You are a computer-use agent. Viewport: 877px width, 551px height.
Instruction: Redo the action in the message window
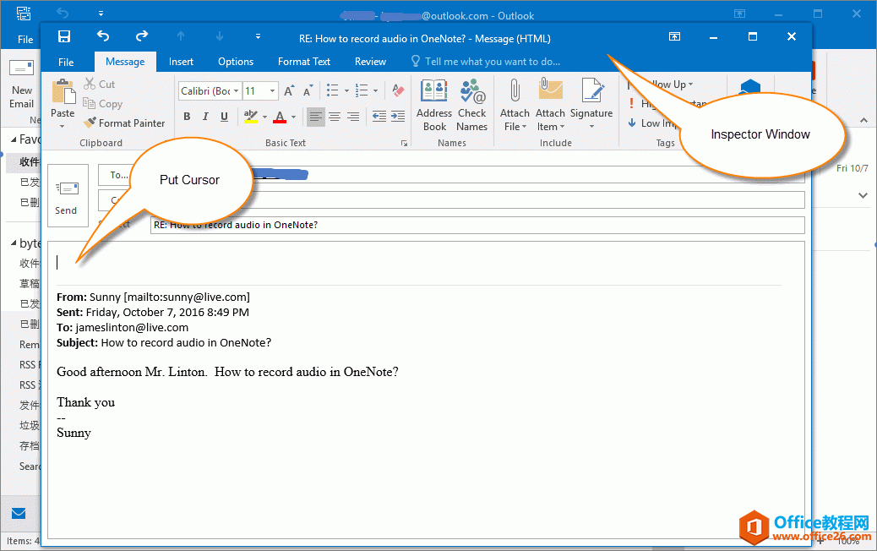point(142,37)
